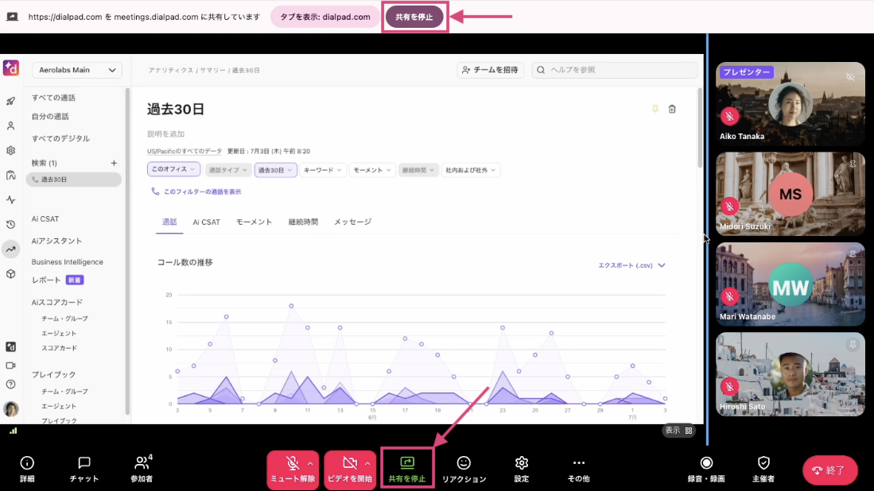This screenshot has height=491, width=874.
Task: Click 共有を停止 button in top bar
Action: click(414, 17)
